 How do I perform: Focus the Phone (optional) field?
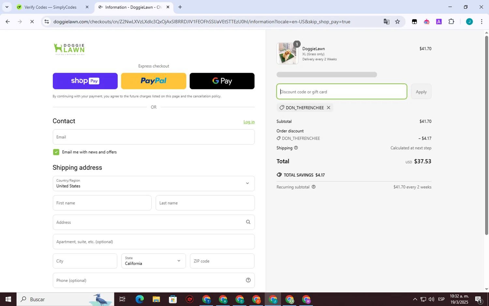pyautogui.click(x=154, y=281)
